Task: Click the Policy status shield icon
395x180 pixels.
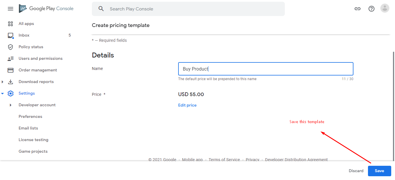Action: (x=10, y=47)
